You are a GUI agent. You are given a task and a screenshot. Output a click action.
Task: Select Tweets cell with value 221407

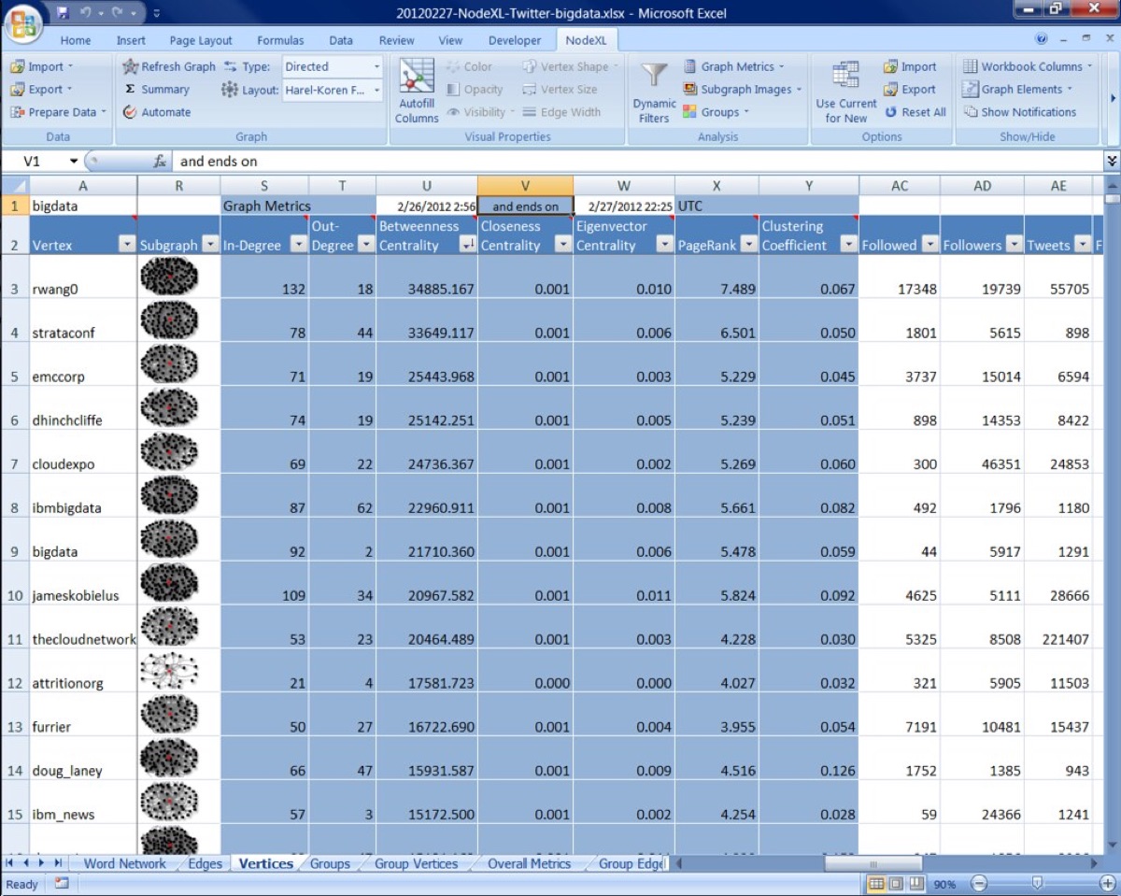[1058, 627]
